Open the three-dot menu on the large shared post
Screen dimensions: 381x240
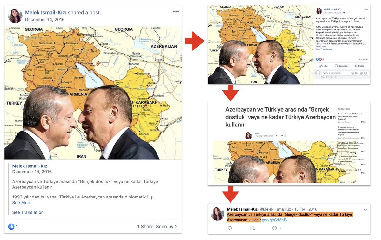point(176,12)
